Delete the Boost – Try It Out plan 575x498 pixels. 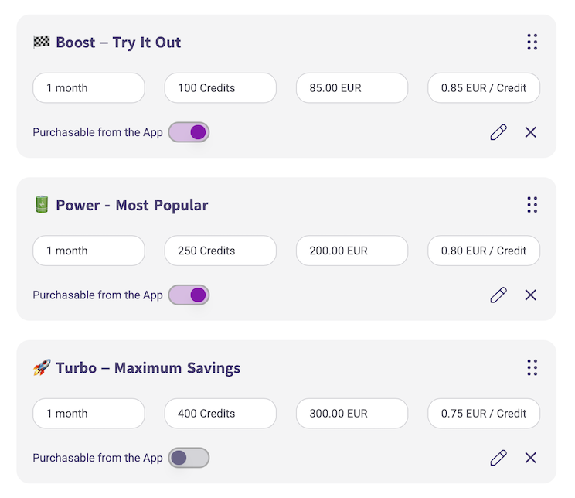[531, 132]
